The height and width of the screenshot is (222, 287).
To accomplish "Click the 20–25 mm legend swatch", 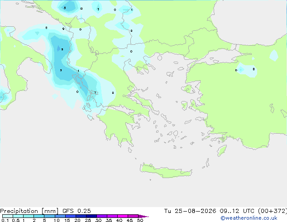I will [81, 216].
